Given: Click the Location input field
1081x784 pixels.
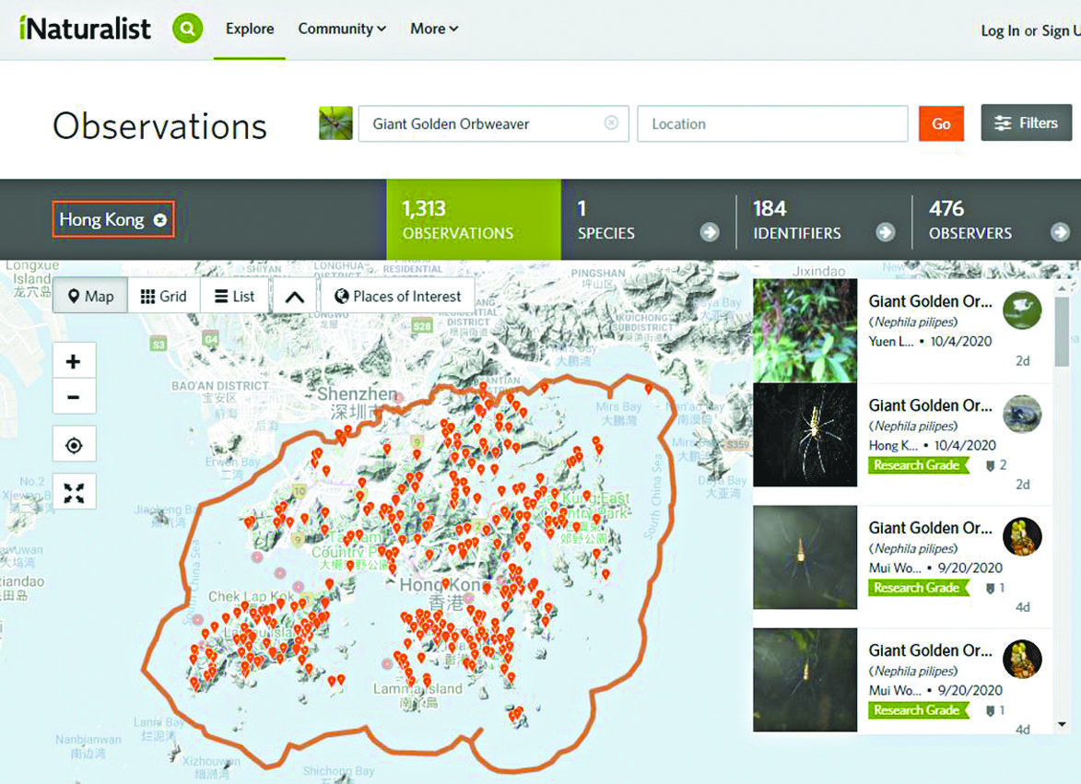Looking at the screenshot, I should pos(772,124).
